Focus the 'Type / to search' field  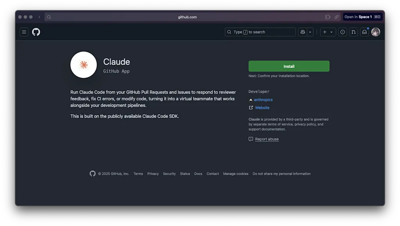coord(260,32)
